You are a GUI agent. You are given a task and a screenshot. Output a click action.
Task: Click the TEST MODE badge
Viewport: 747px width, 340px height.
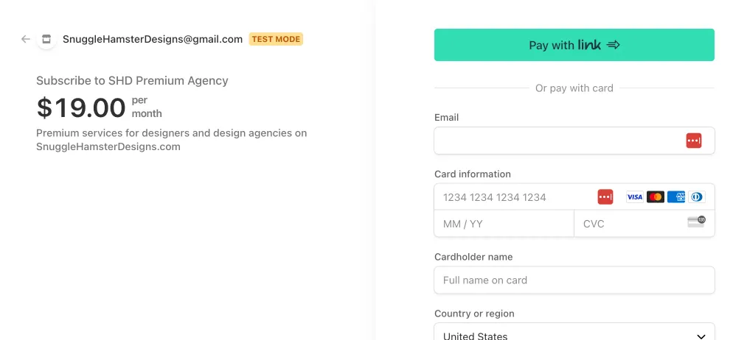276,39
